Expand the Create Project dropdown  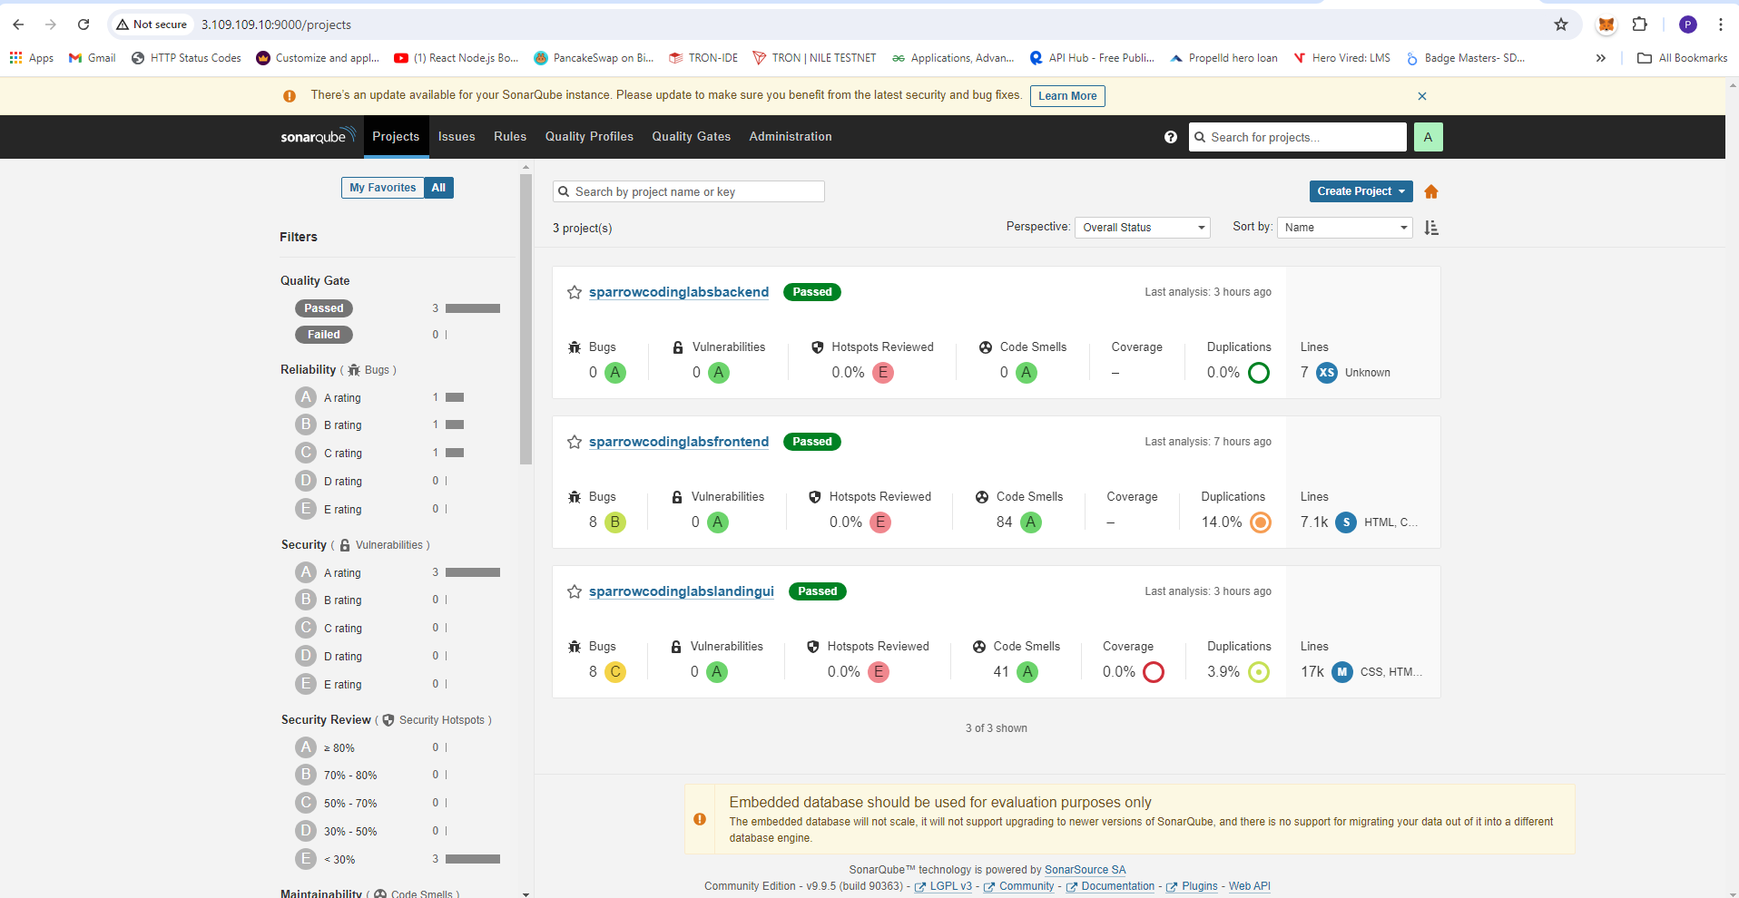click(x=1361, y=191)
